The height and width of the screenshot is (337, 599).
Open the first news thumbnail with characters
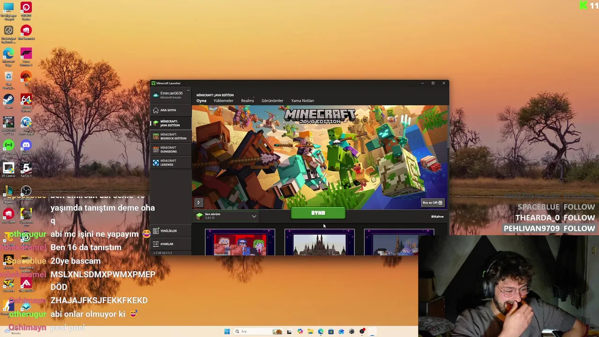240,242
